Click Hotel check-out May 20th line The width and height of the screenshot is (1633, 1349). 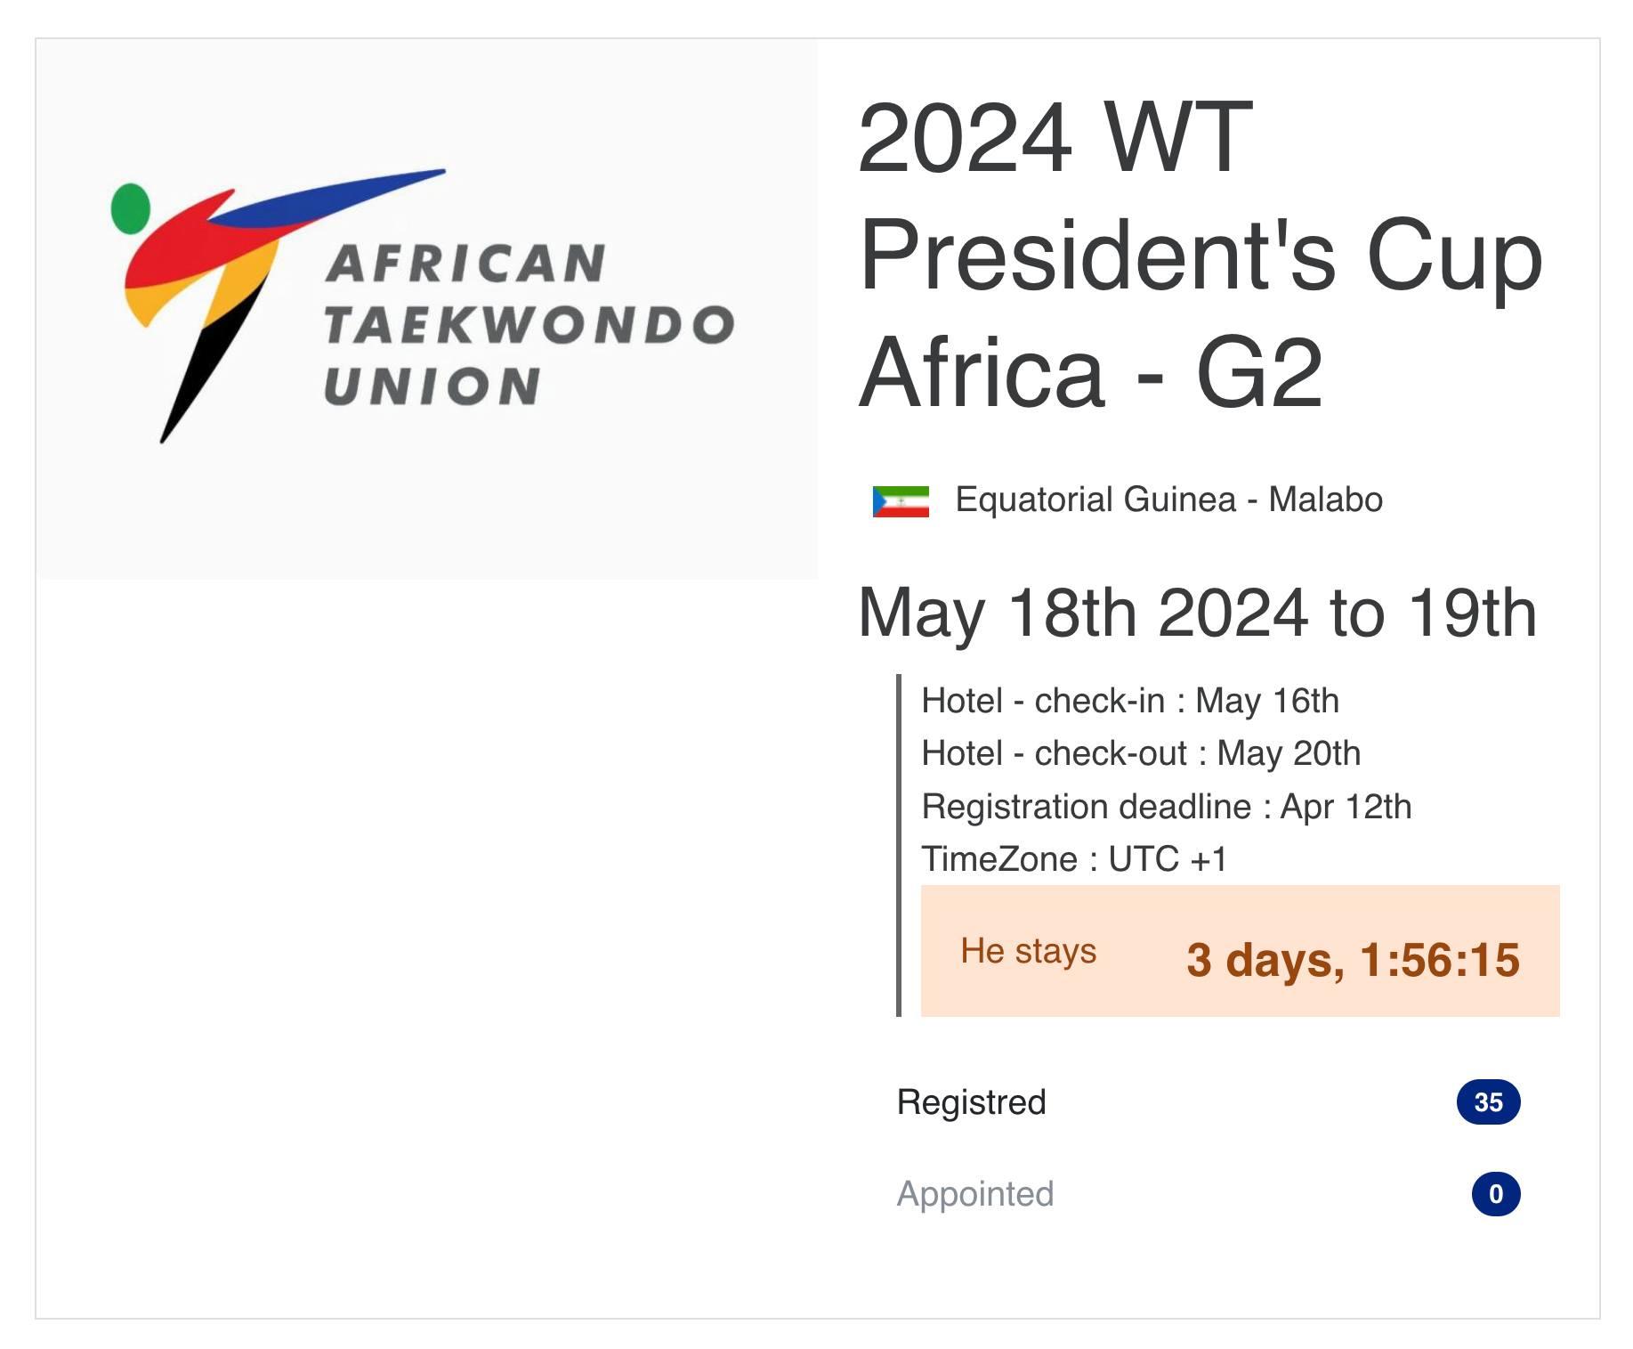click(x=1141, y=753)
